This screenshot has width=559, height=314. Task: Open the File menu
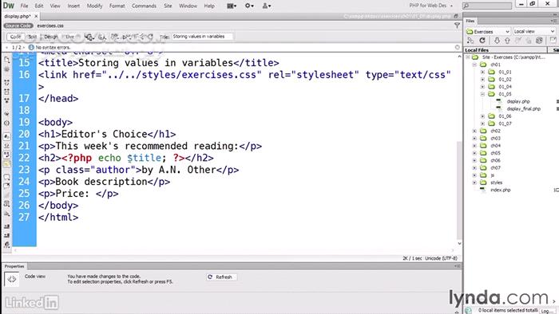[24, 6]
